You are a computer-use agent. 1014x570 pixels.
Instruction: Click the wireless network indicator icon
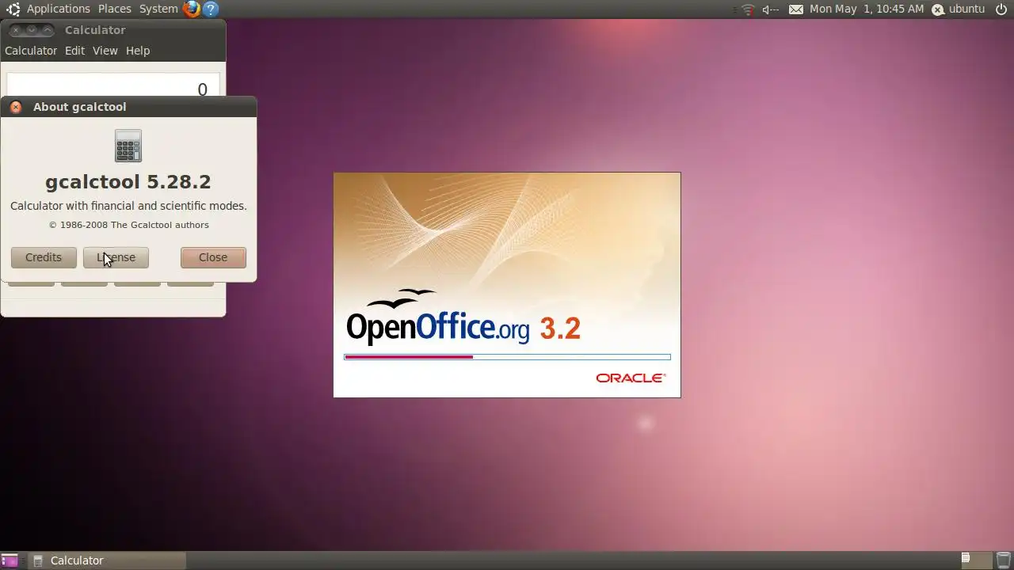[x=748, y=9]
